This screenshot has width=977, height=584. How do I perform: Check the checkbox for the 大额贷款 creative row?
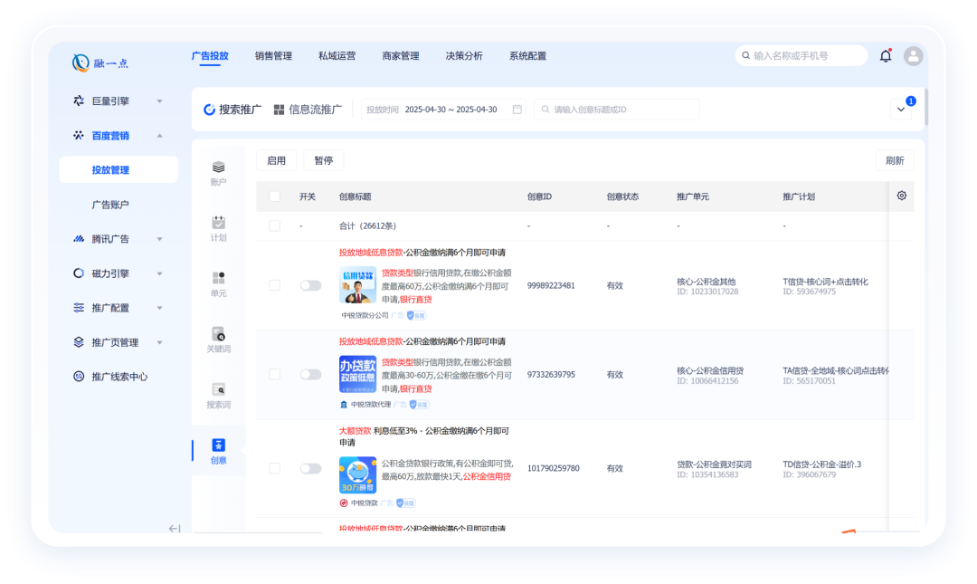pos(275,468)
